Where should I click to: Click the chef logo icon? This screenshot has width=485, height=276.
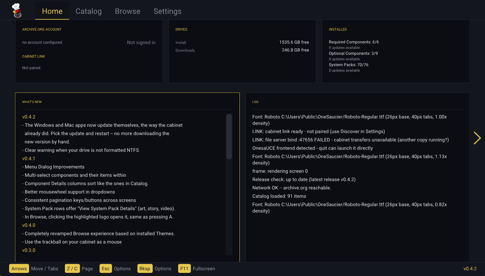pyautogui.click(x=17, y=11)
